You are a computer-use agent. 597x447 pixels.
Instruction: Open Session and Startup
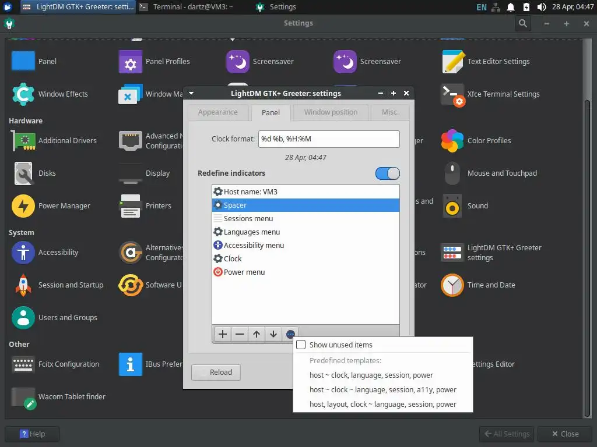click(x=23, y=285)
